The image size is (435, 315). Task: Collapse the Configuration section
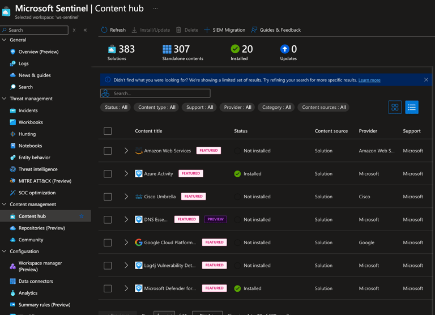coord(4,251)
